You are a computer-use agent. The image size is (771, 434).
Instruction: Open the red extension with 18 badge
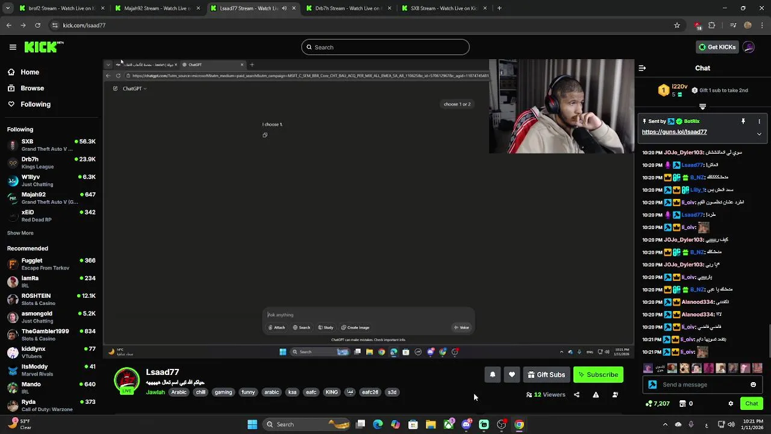[x=698, y=25]
